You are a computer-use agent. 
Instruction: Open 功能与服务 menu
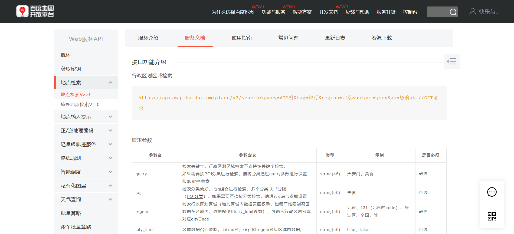(x=273, y=12)
